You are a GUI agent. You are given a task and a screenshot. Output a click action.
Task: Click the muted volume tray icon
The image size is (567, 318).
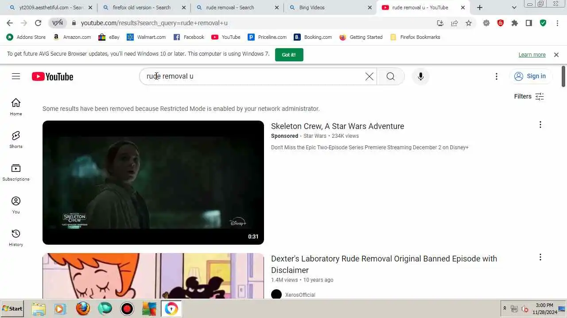pyautogui.click(x=525, y=309)
